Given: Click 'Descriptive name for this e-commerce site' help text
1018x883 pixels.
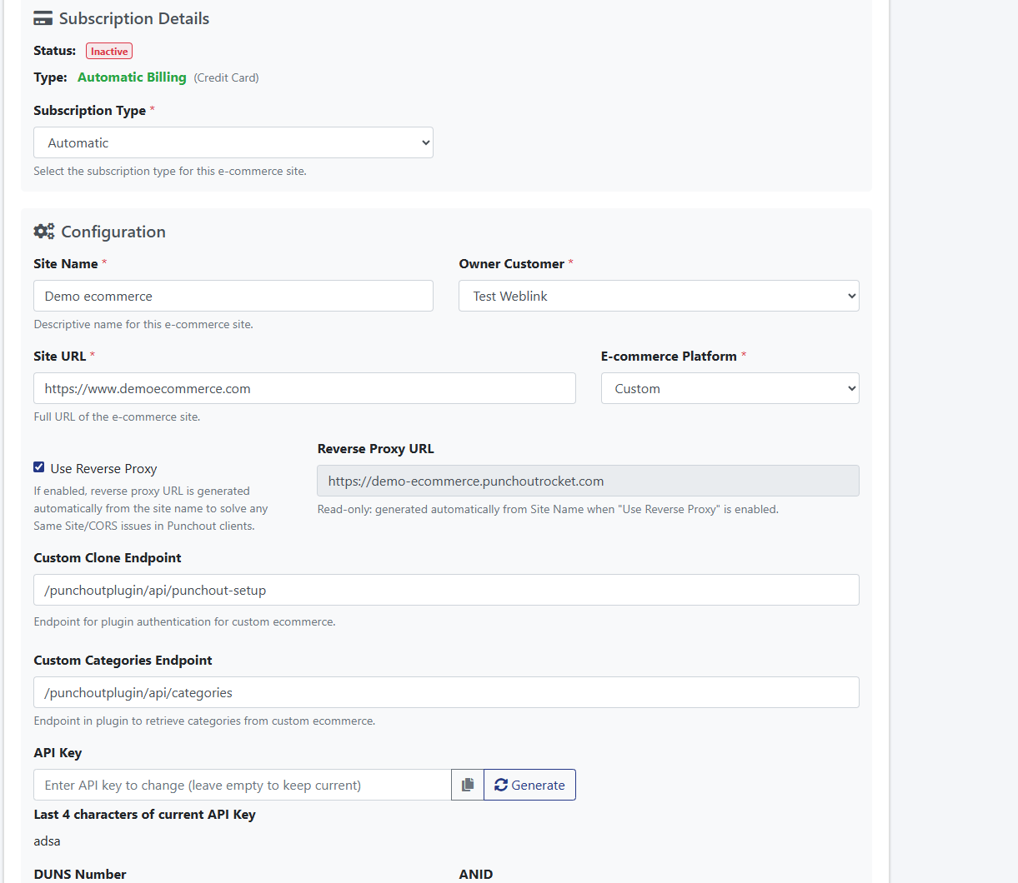Looking at the screenshot, I should [143, 324].
